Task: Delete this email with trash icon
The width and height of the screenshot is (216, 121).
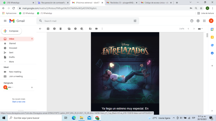Action: pos(61,29)
